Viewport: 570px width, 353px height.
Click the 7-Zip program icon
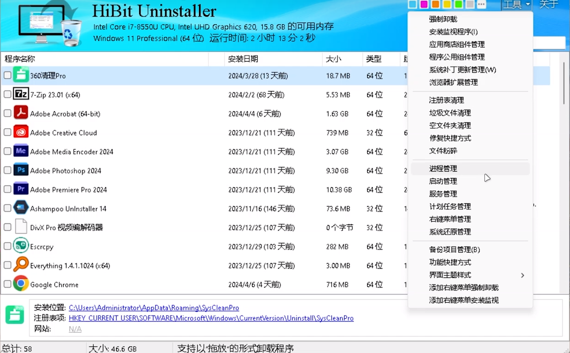tap(21, 94)
